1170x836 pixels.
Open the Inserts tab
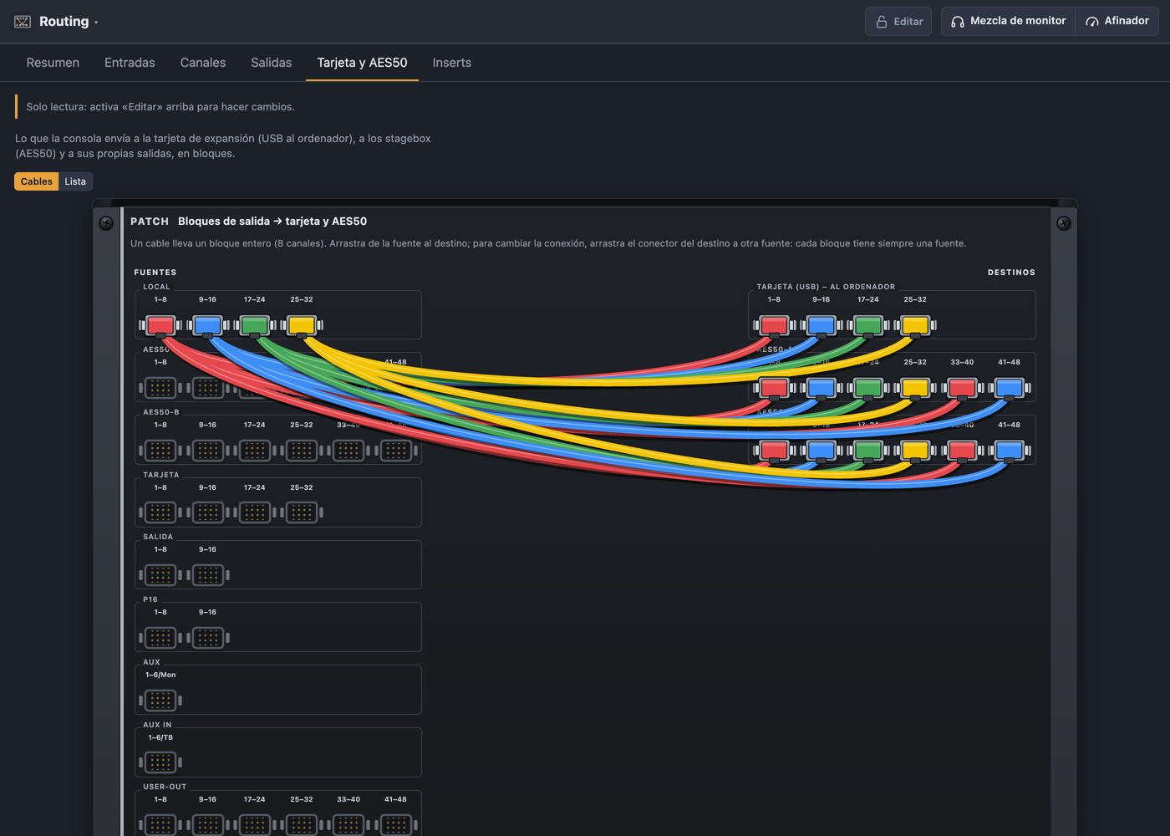click(x=452, y=63)
